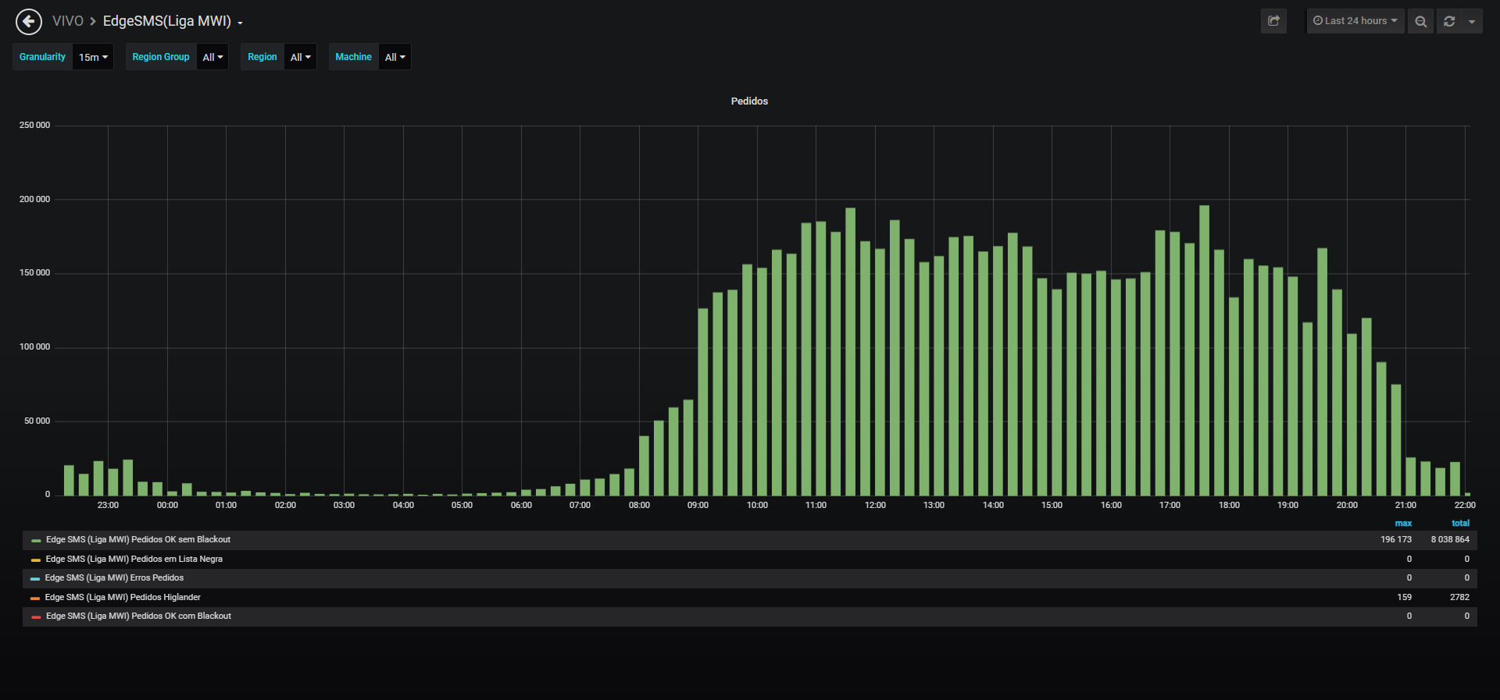Click the 100 000 y-axis label

click(x=34, y=347)
